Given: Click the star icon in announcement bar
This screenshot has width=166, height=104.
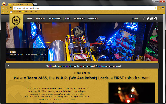Looking at the screenshot, I should click(x=9, y=66).
